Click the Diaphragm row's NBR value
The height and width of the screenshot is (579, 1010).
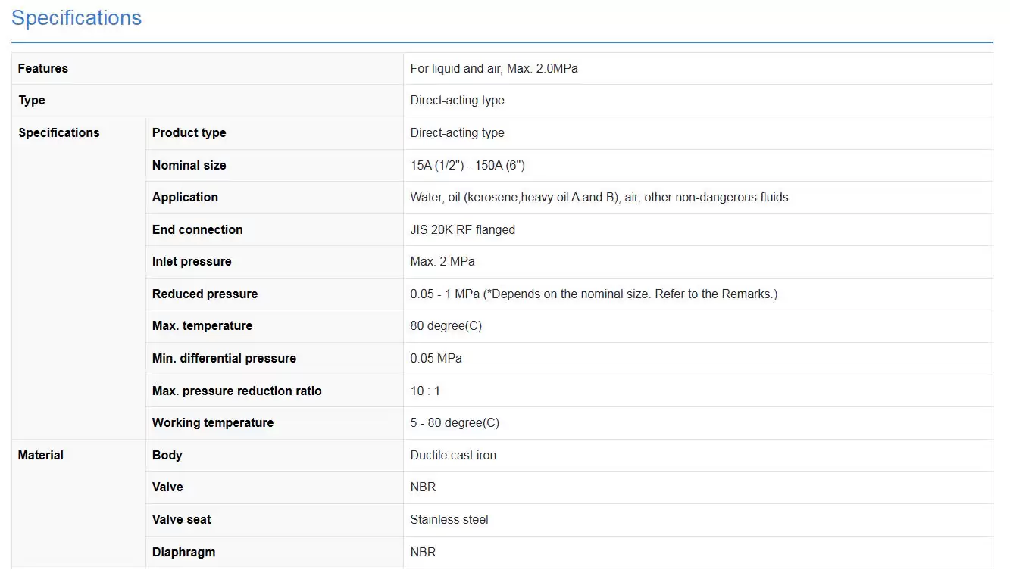click(423, 552)
